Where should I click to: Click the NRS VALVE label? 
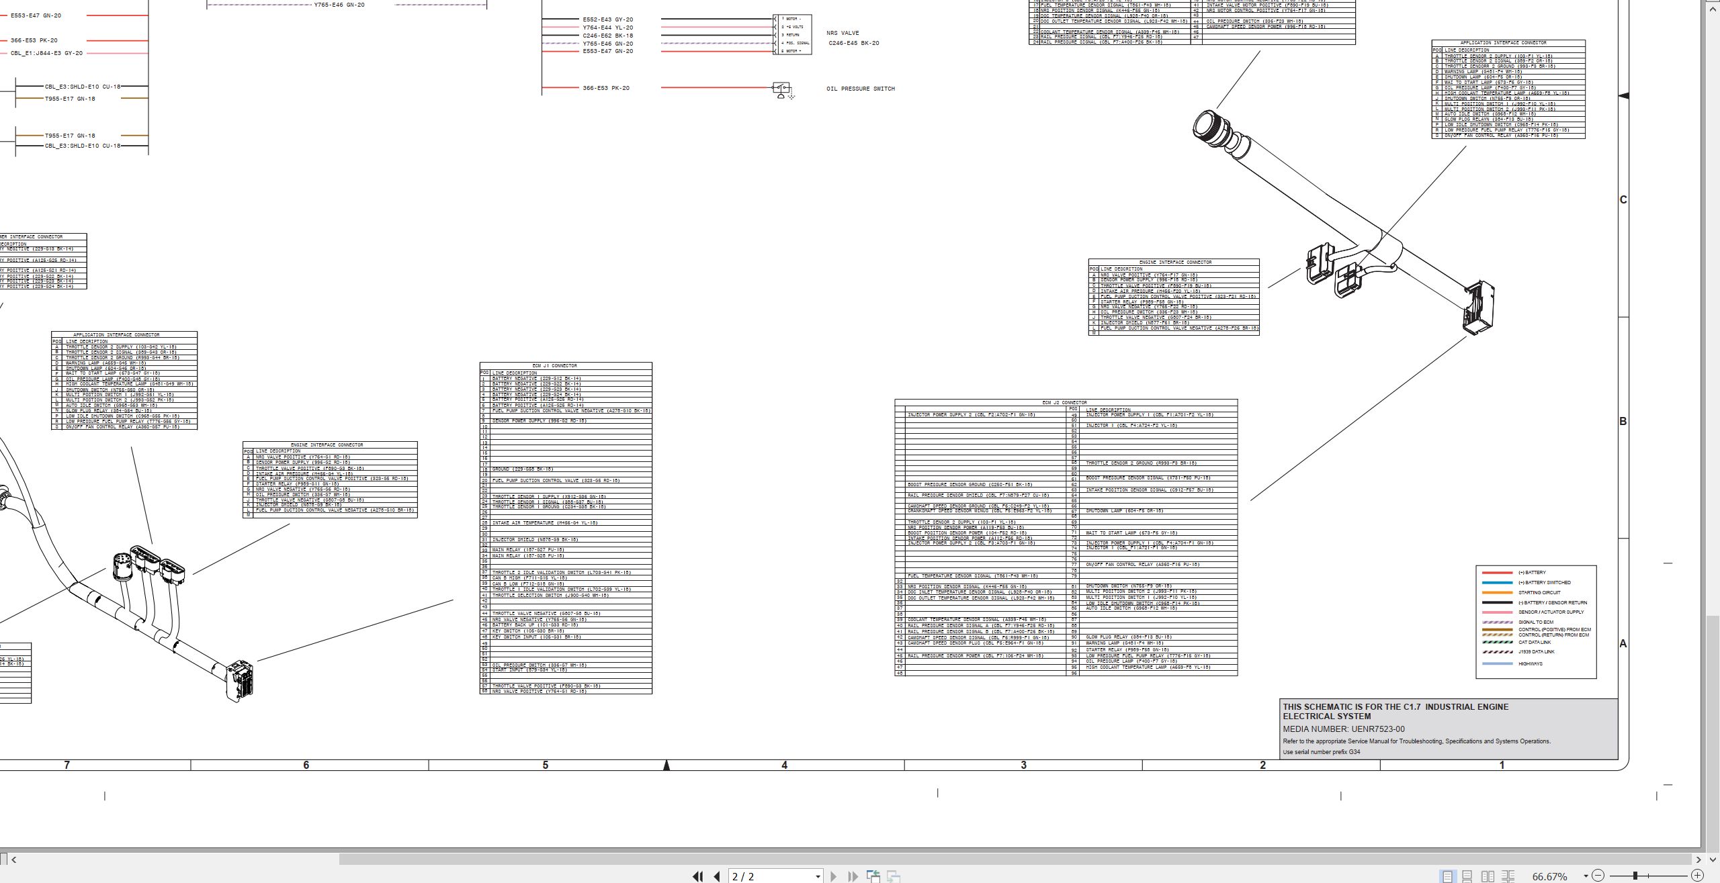coord(843,33)
